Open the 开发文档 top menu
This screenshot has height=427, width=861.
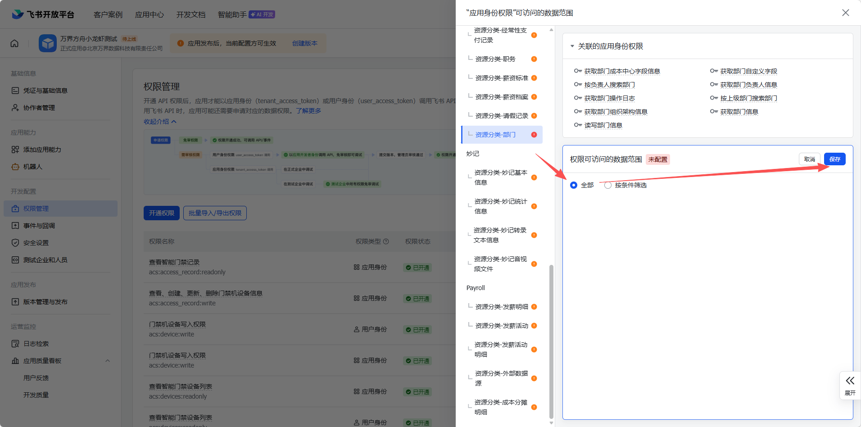tap(191, 15)
